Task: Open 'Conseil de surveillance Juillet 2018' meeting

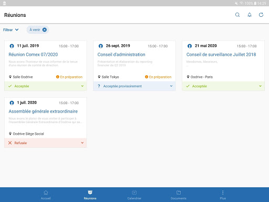Action: tap(221, 55)
